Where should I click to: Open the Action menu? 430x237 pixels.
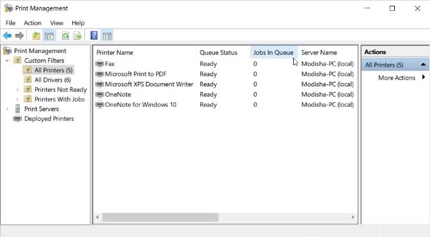click(x=33, y=23)
